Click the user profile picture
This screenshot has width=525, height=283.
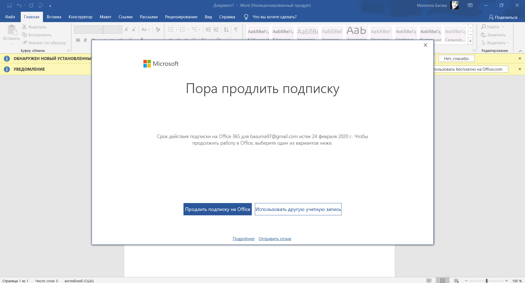(x=454, y=5)
